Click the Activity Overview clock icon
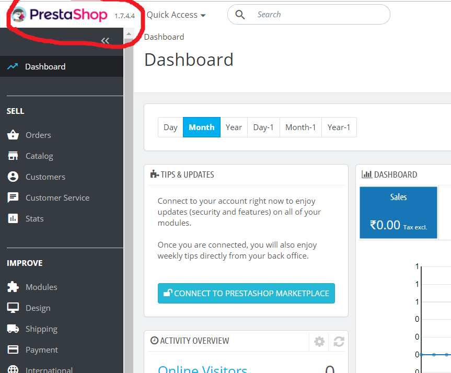 155,341
